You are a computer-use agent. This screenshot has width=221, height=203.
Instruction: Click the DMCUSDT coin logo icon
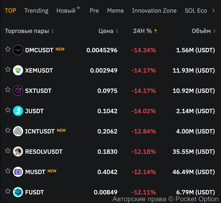[18, 50]
